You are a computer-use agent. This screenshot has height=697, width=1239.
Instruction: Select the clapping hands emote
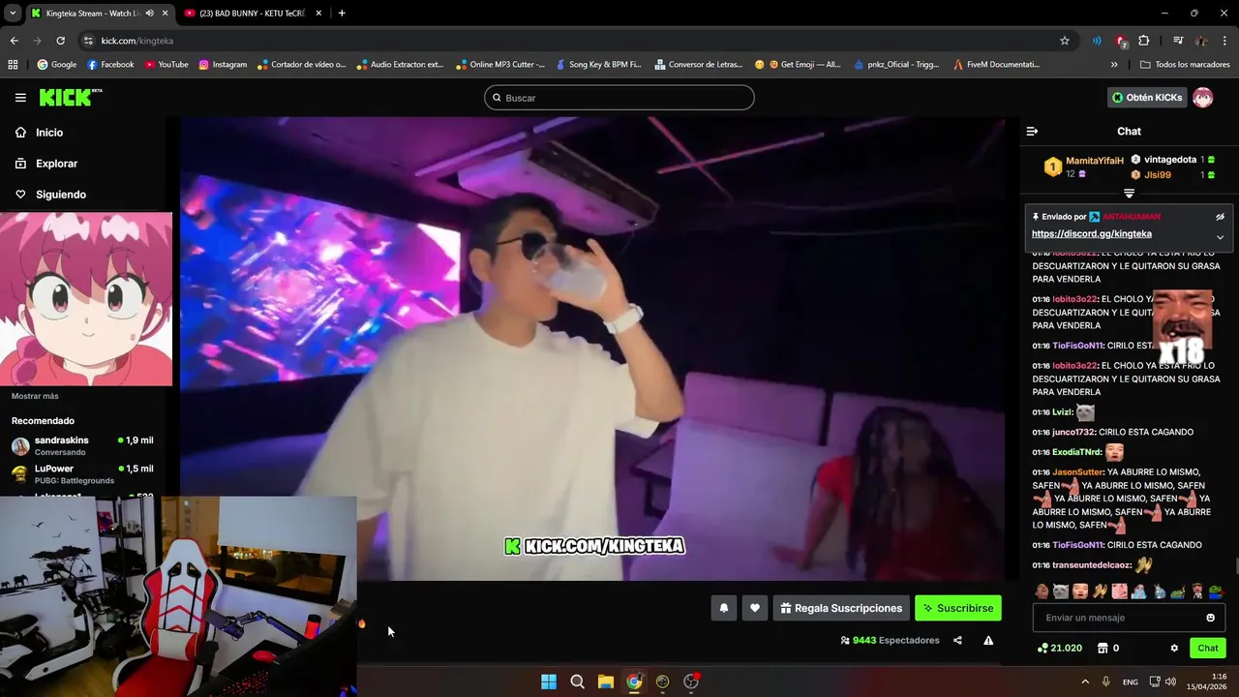pyautogui.click(x=1100, y=591)
